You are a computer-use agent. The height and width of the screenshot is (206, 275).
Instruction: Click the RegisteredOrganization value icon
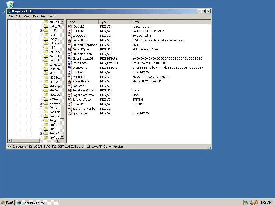coord(70,90)
